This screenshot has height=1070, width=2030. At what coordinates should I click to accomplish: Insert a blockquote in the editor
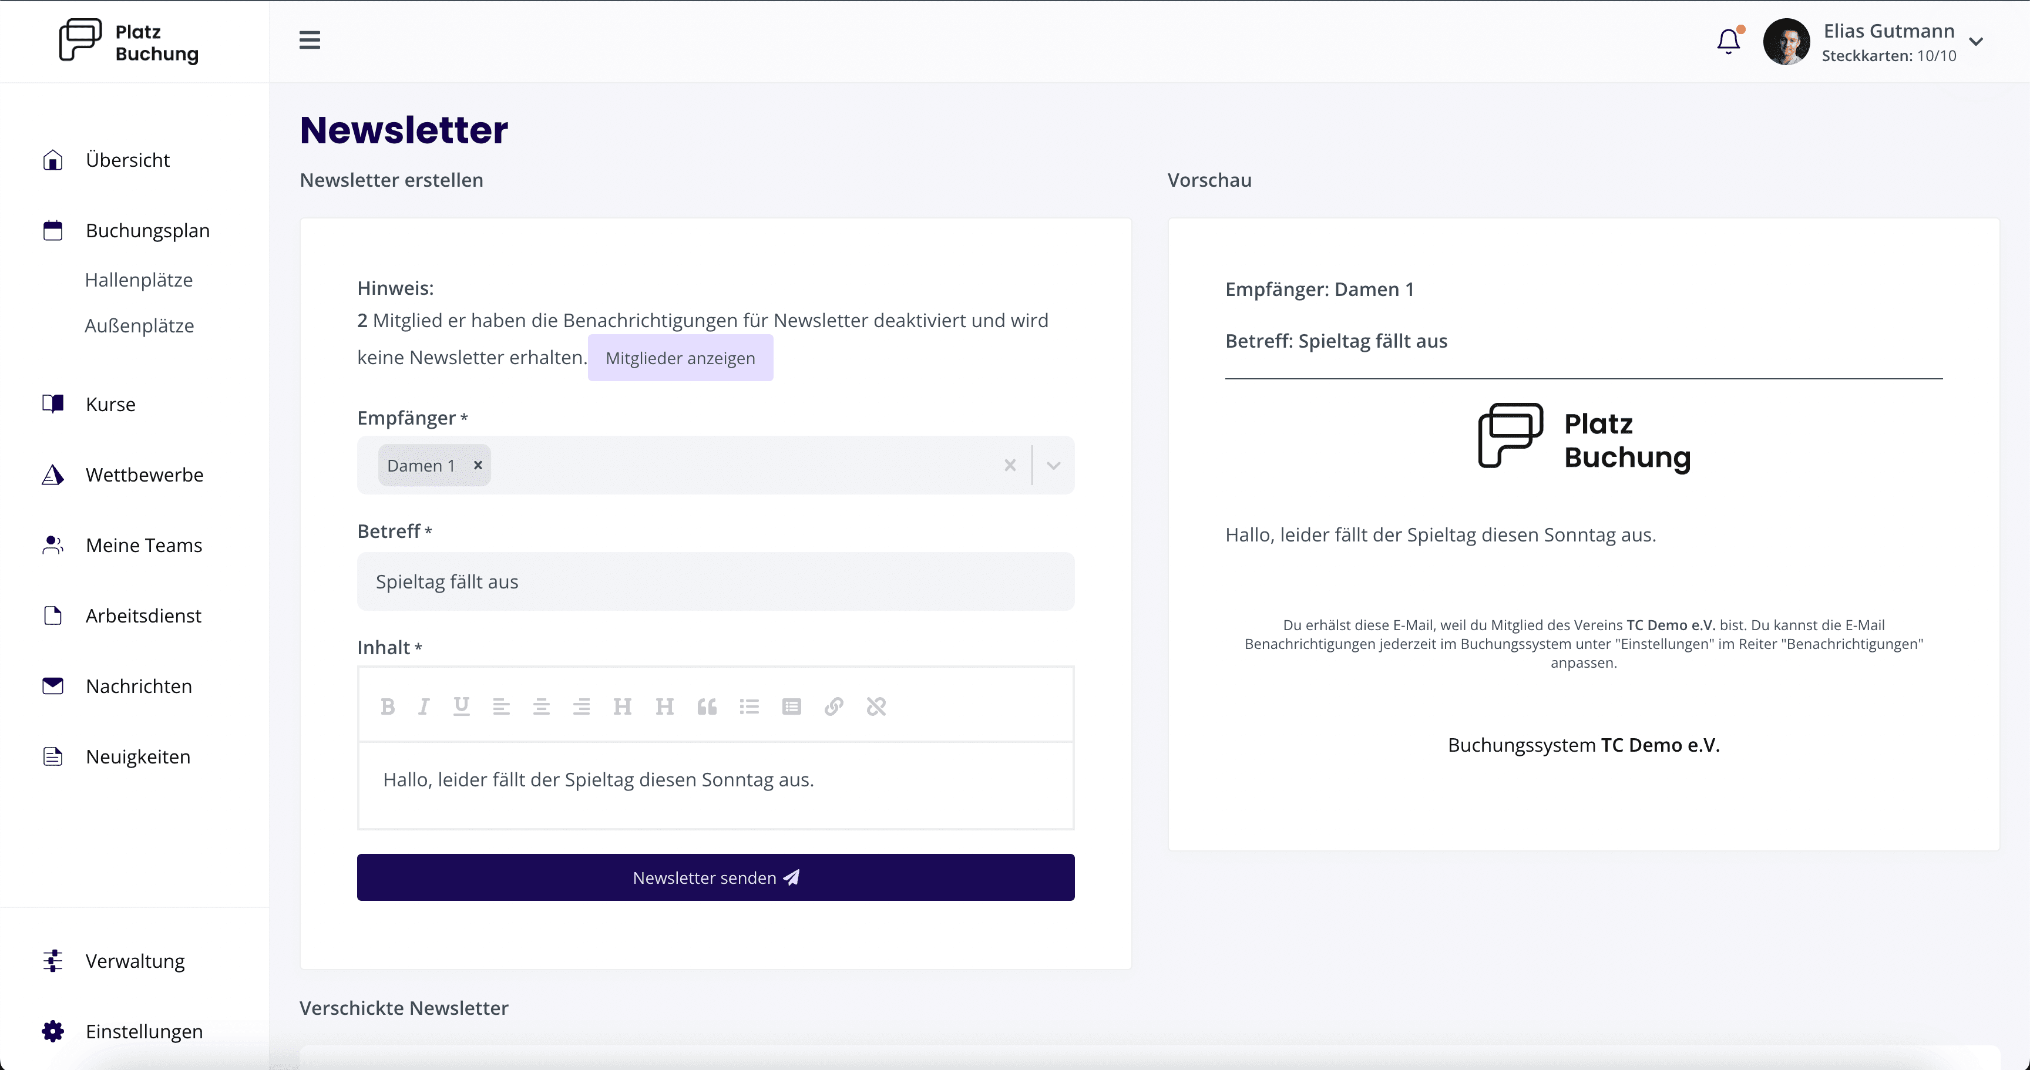click(707, 706)
